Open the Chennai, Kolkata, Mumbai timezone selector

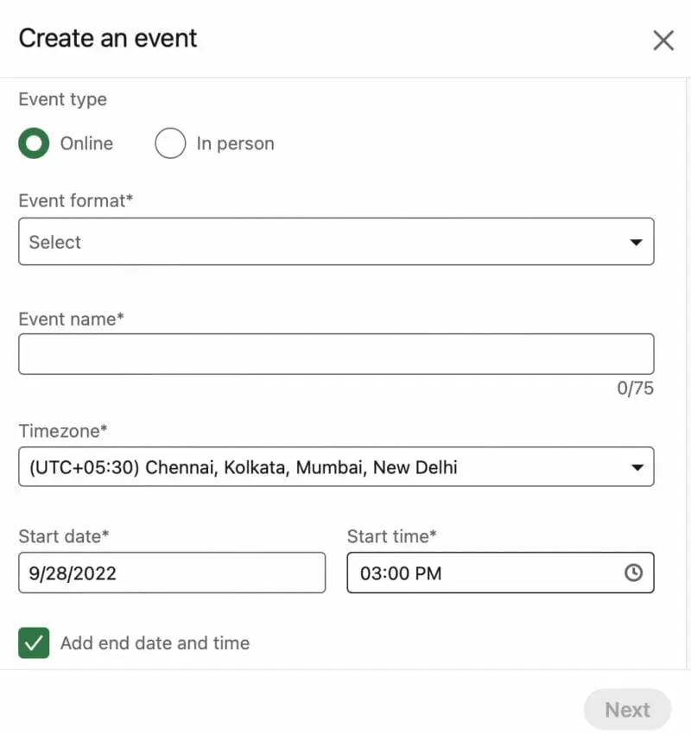(x=336, y=466)
